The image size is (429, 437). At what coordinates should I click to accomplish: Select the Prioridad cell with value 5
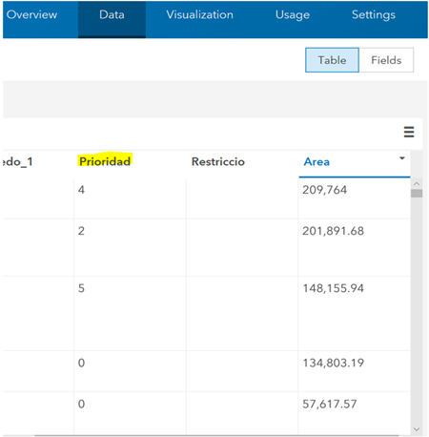130,313
